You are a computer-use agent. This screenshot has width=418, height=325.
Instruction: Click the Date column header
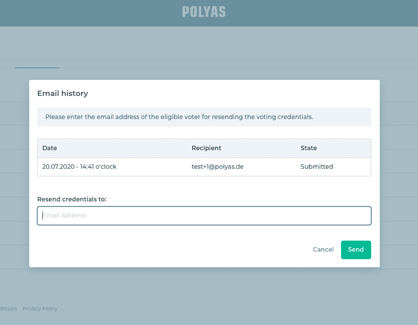(x=50, y=148)
